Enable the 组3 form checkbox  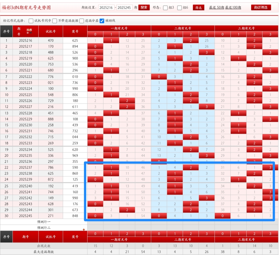pos(165,8)
